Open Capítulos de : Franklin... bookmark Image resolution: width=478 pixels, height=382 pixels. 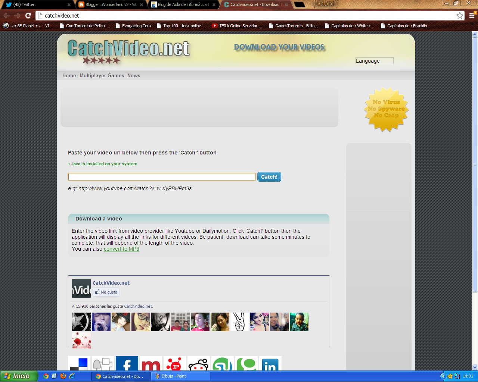pyautogui.click(x=406, y=26)
